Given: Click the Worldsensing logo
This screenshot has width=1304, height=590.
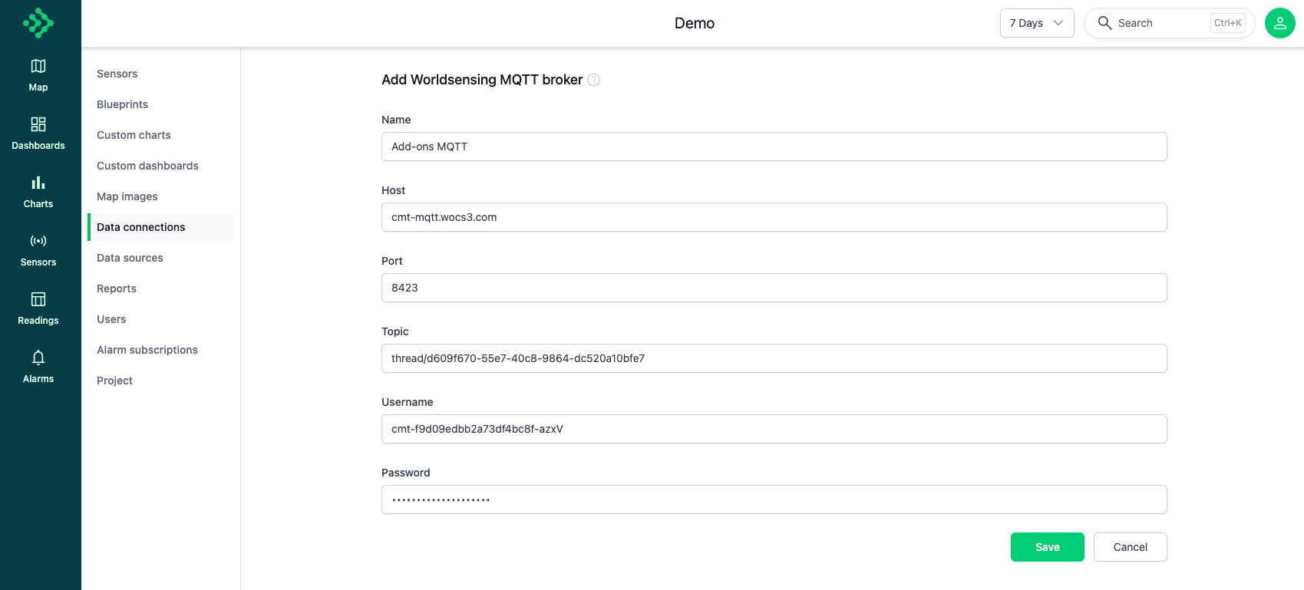Looking at the screenshot, I should click(38, 23).
